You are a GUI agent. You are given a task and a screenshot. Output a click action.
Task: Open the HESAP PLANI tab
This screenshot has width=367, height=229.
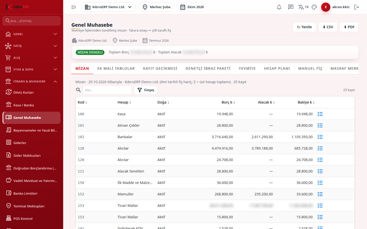(x=277, y=68)
